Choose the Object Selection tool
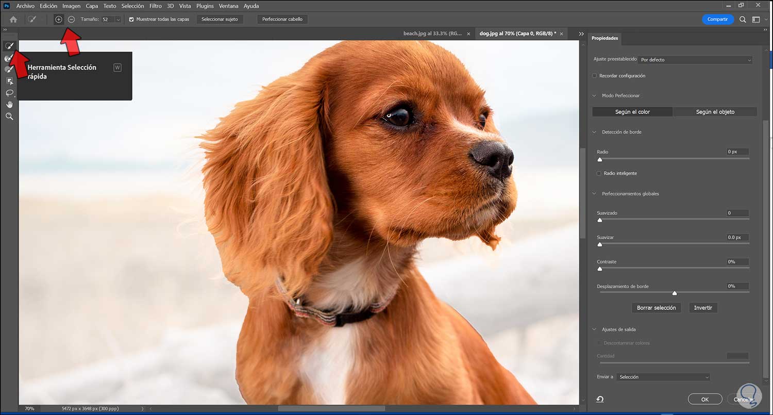 [9, 81]
